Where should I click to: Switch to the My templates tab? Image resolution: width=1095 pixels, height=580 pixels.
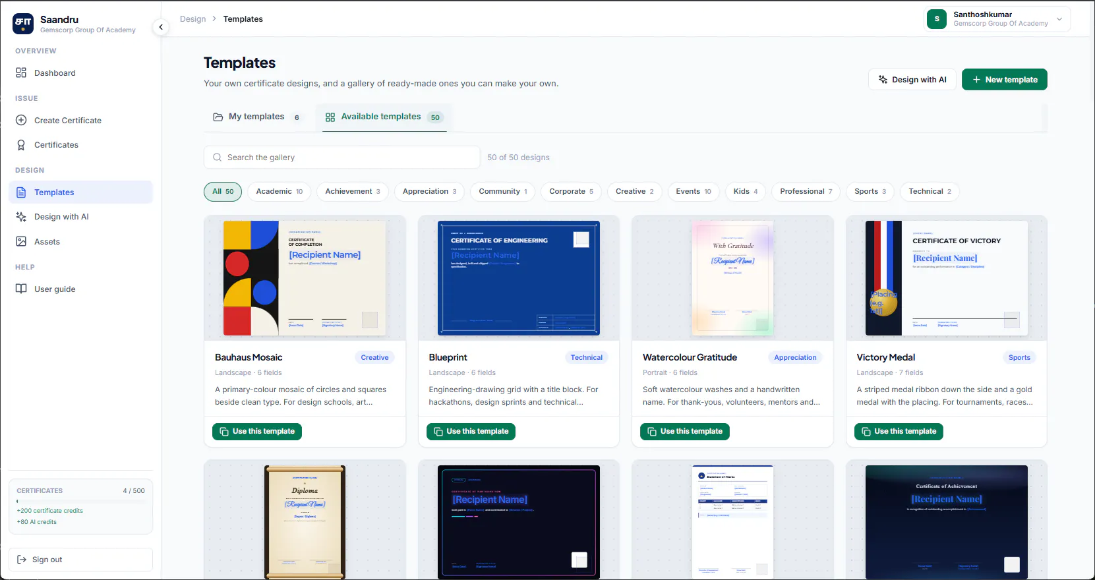[256, 117]
